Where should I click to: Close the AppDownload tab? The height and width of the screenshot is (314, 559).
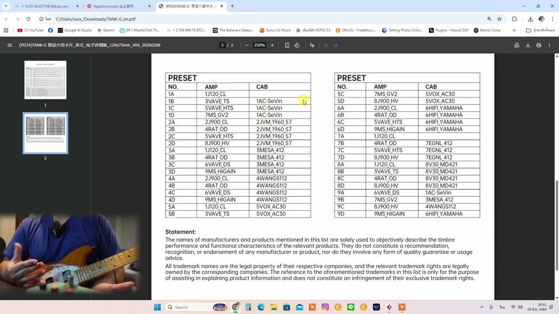[149, 6]
